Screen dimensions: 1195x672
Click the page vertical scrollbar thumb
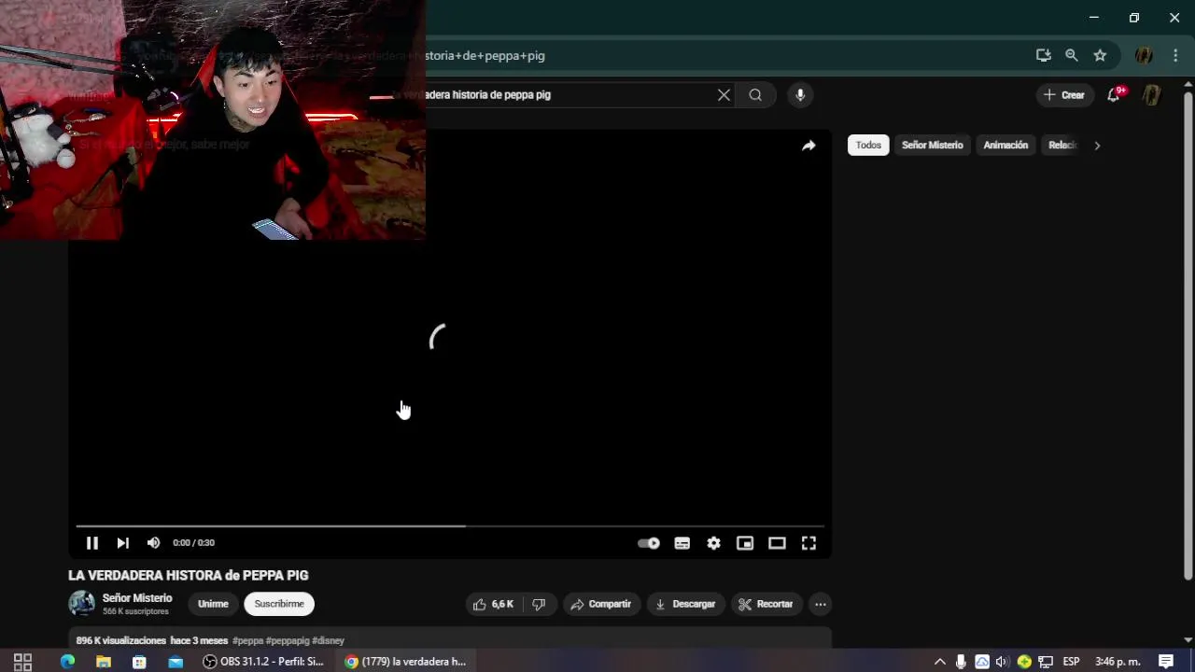1188,334
